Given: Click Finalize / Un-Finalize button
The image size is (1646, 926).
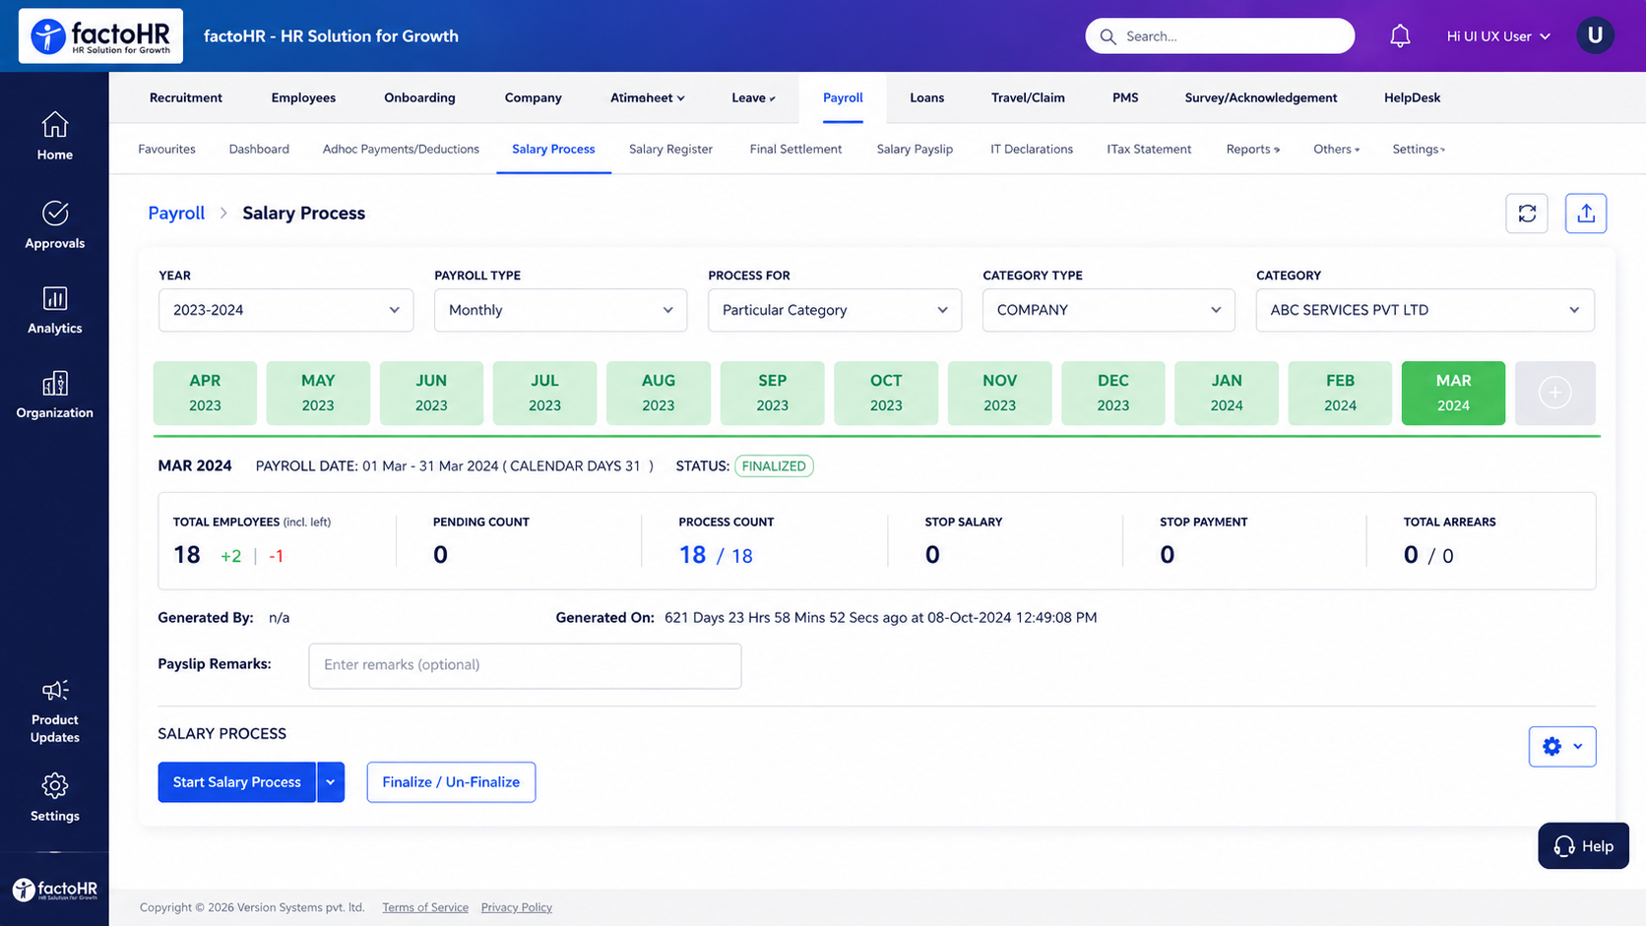Looking at the screenshot, I should click(451, 782).
